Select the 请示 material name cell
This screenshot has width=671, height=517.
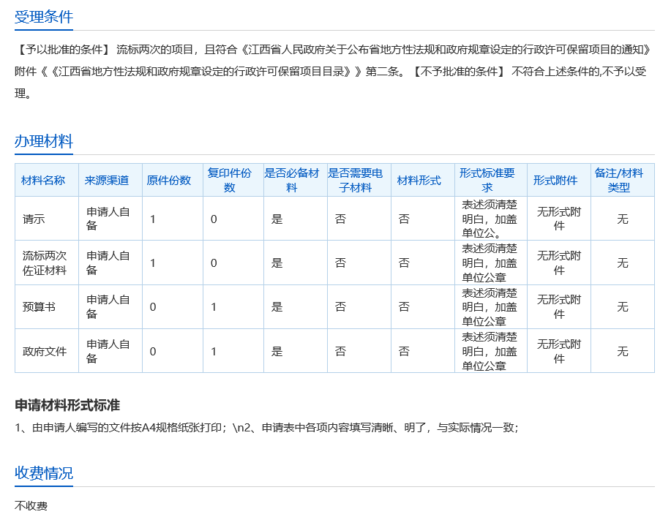(34, 219)
